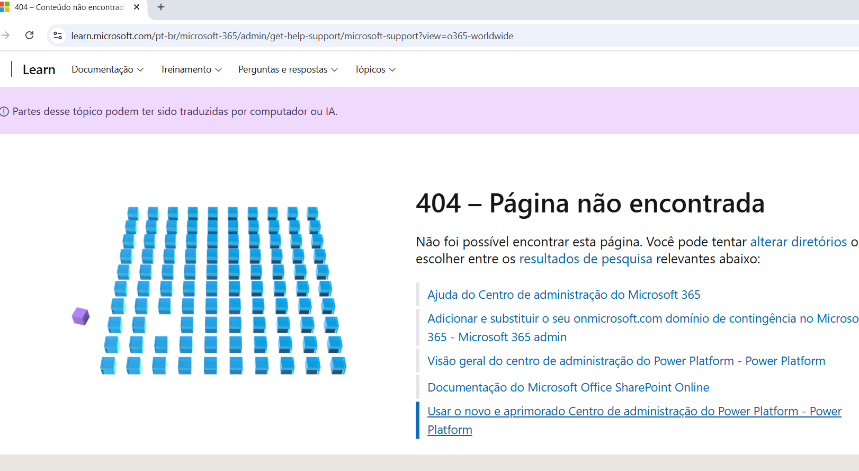Expand the Treinamento menu
This screenshot has width=859, height=471.
191,69
